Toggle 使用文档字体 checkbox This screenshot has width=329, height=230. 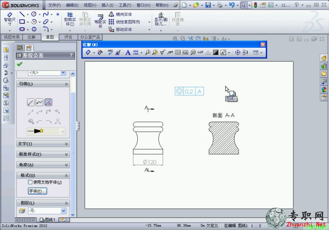pos(30,182)
